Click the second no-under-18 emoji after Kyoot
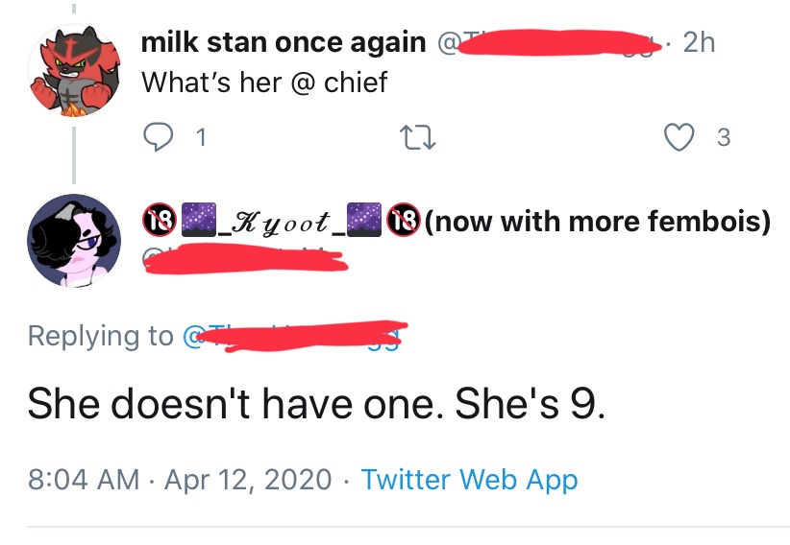Image resolution: width=790 pixels, height=545 pixels. [403, 222]
